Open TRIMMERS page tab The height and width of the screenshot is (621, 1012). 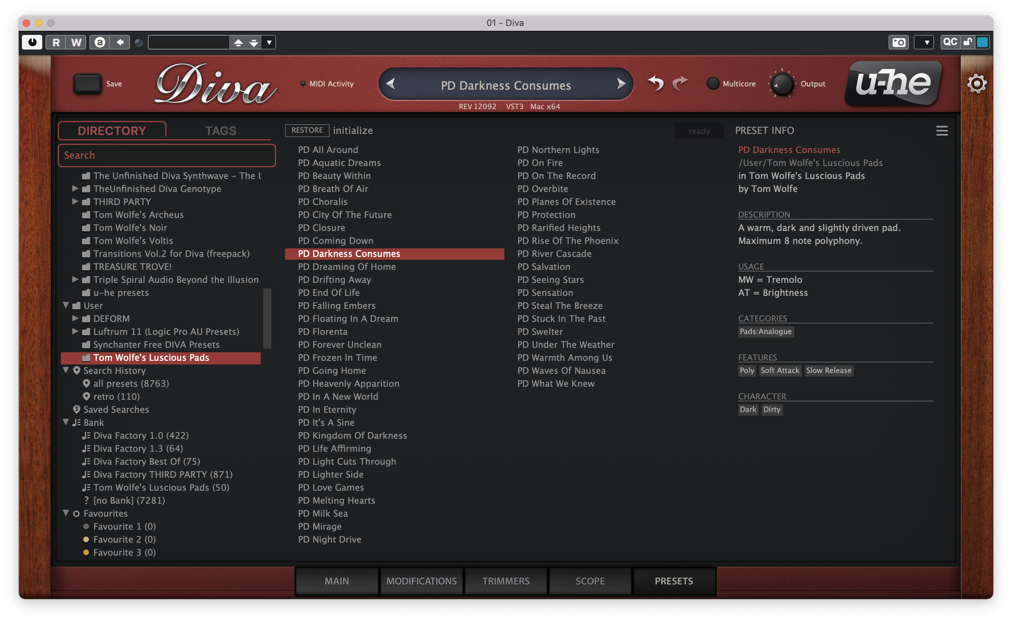pos(506,581)
